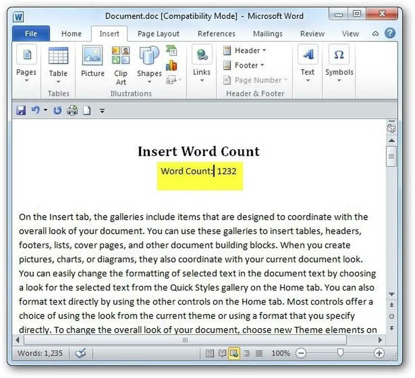Image resolution: width=415 pixels, height=378 pixels.
Task: Switch to the Mailings tab
Action: click(x=268, y=34)
